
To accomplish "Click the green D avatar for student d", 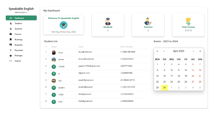I will point(54,73).
